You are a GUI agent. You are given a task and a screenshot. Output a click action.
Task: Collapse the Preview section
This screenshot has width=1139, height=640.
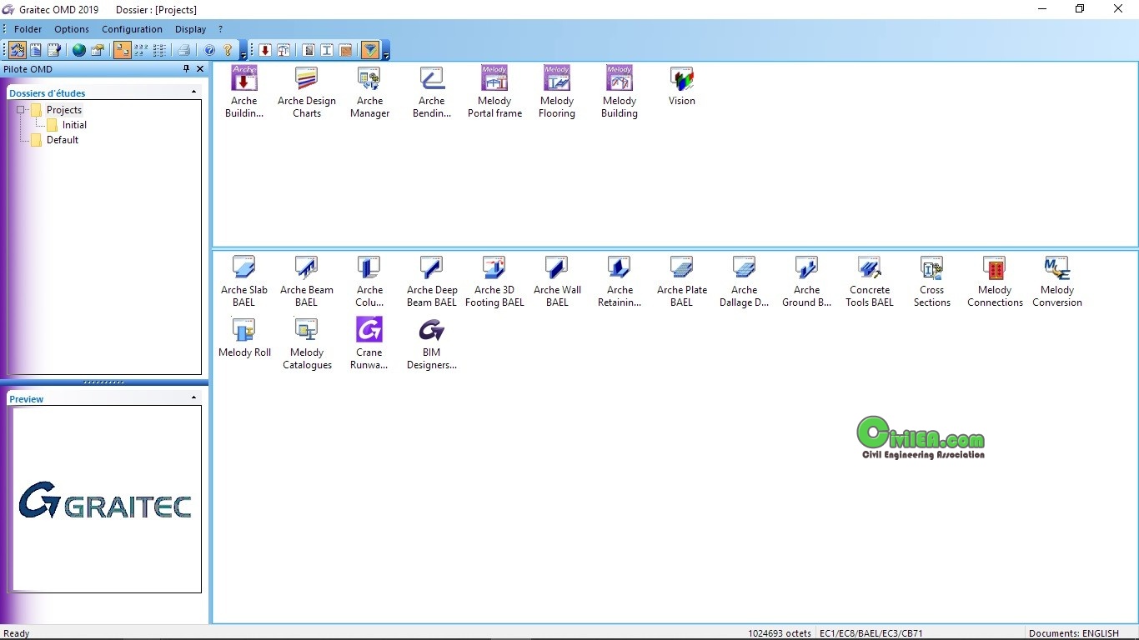tap(194, 398)
